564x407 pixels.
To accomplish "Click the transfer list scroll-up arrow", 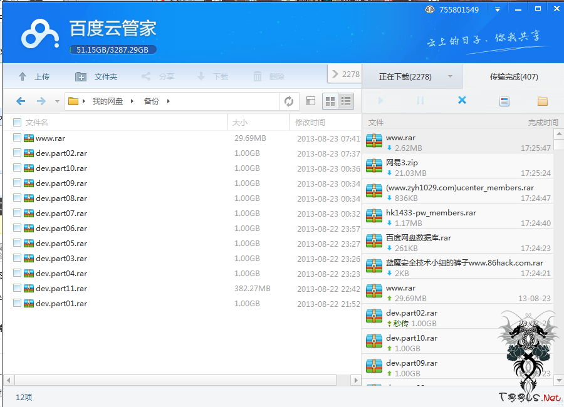I will (x=558, y=134).
